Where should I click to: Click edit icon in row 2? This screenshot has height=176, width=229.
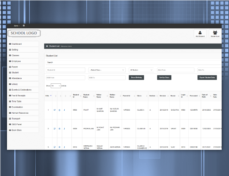[54, 129]
